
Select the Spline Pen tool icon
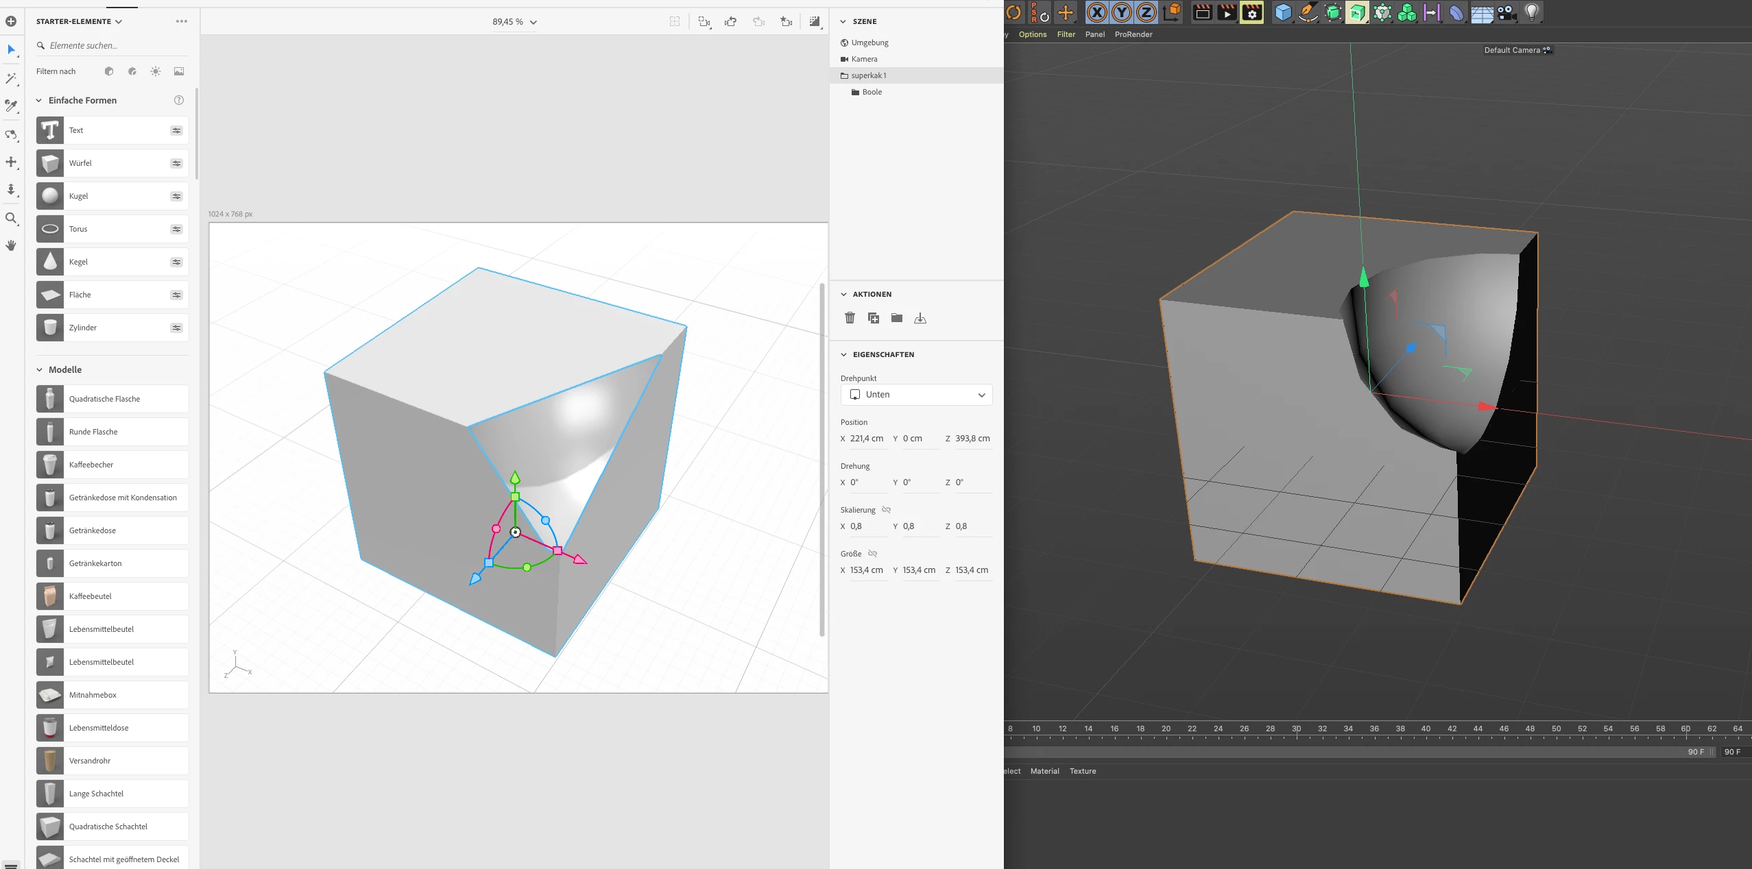pos(1308,12)
